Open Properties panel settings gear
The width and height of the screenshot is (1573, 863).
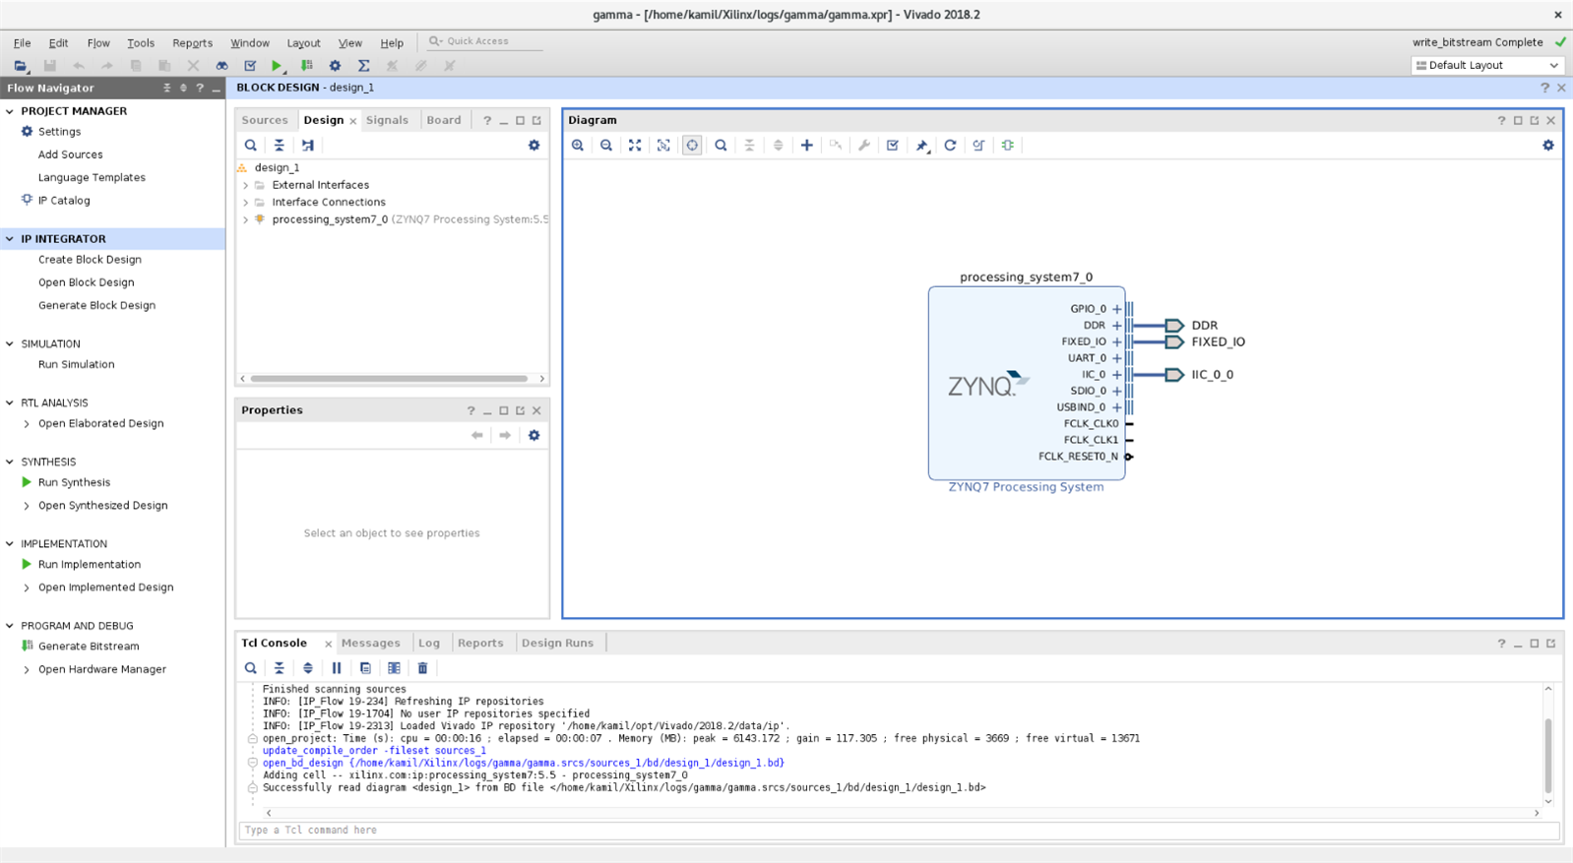pos(535,435)
